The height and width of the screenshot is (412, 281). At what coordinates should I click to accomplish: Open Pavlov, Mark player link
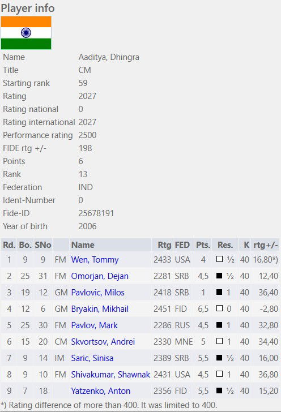[x=94, y=325]
